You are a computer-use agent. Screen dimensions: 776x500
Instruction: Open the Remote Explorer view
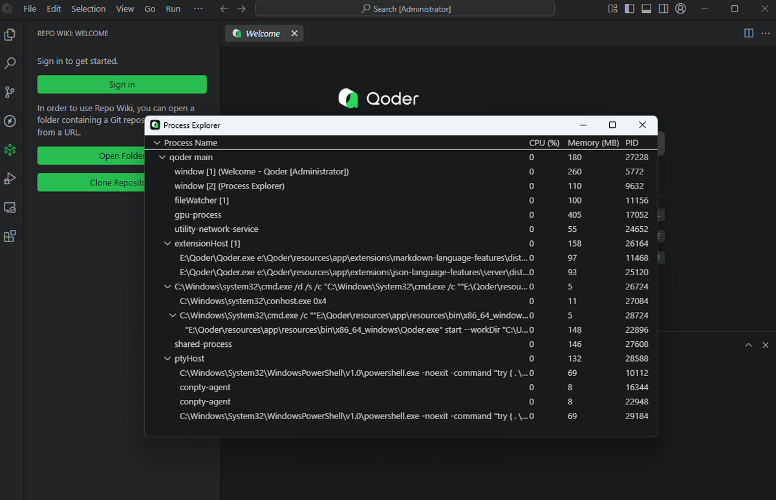click(x=10, y=207)
